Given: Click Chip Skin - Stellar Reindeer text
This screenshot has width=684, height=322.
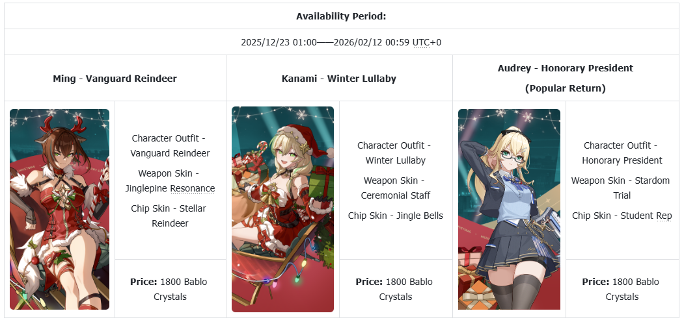Looking at the screenshot, I should tap(170, 216).
